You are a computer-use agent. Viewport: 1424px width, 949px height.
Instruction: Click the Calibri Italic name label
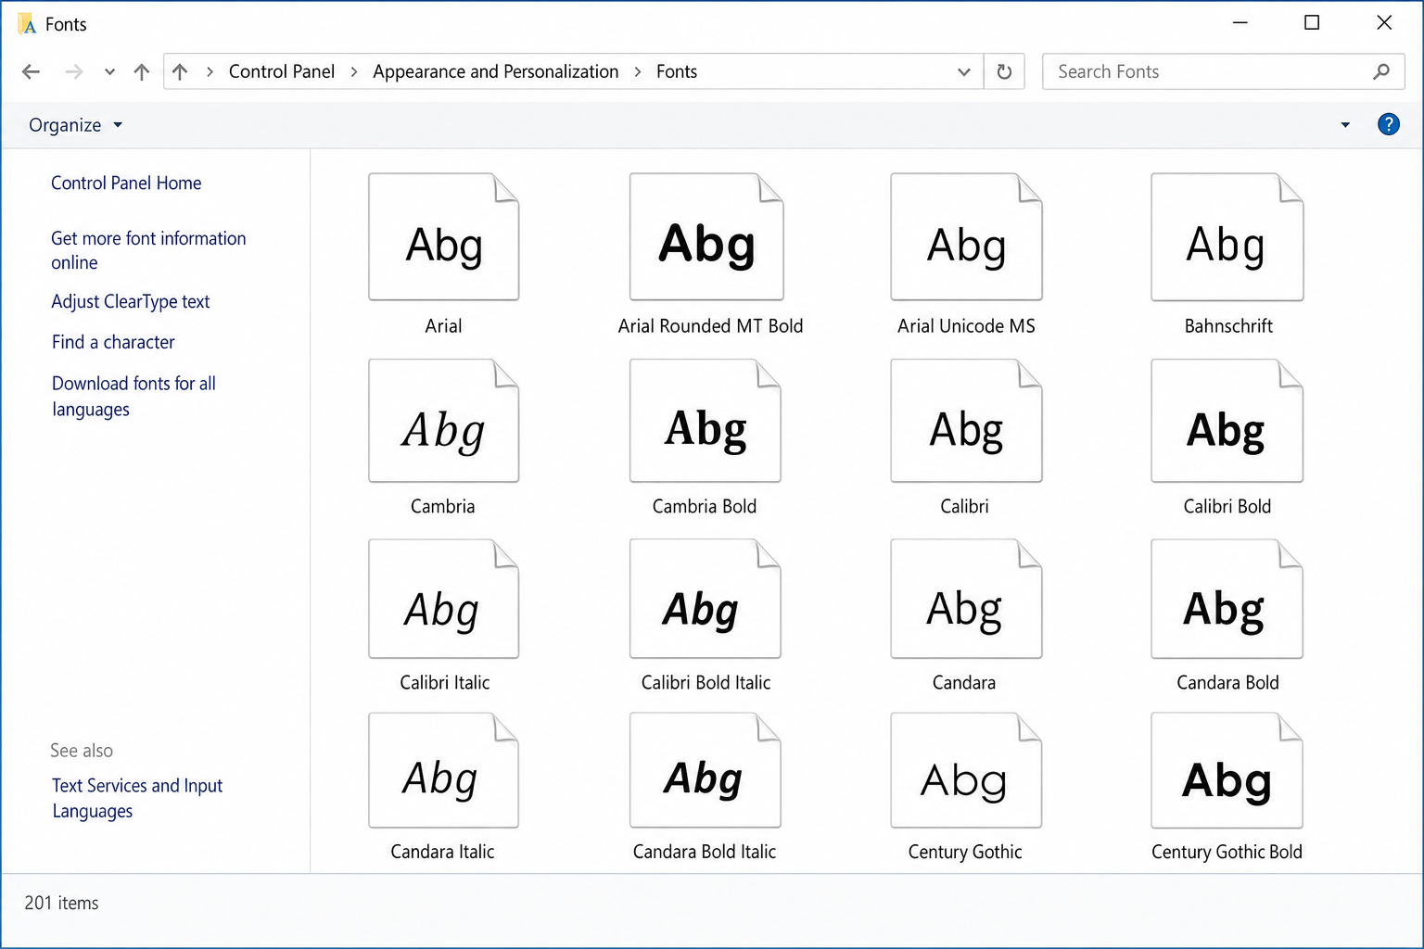pyautogui.click(x=444, y=682)
